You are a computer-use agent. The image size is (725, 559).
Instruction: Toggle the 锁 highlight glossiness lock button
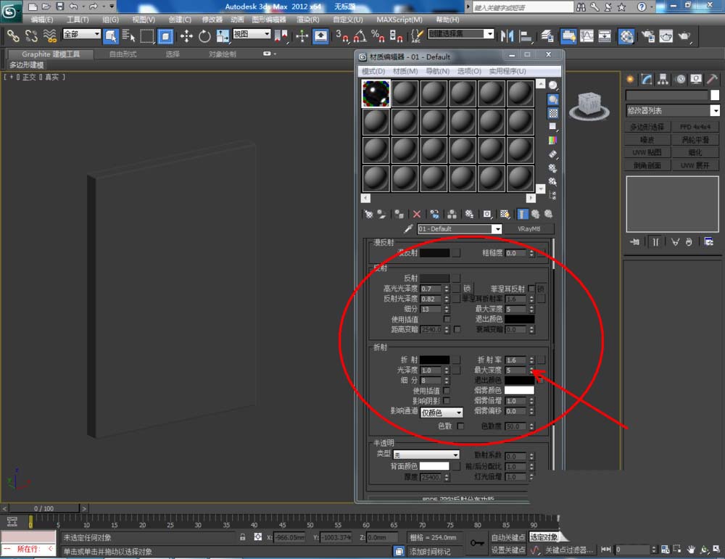[467, 289]
